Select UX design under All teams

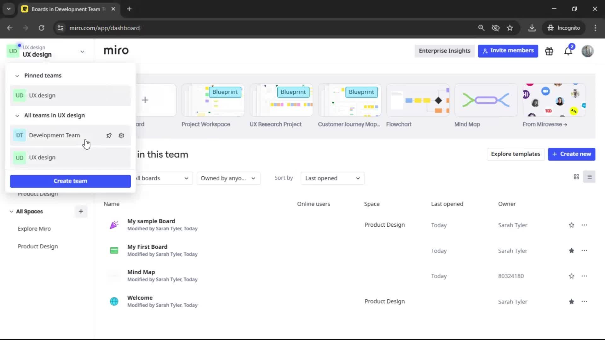tap(70, 157)
